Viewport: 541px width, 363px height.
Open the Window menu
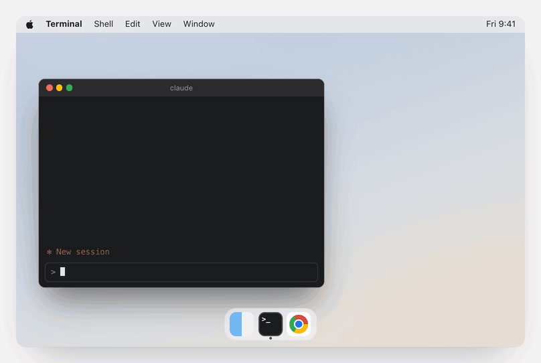click(199, 24)
